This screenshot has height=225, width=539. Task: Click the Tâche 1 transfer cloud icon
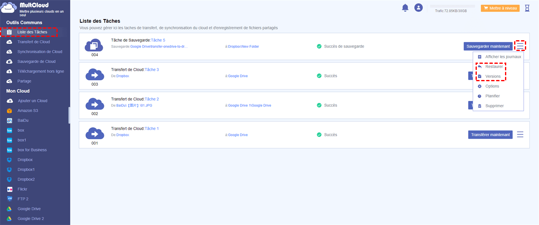(x=94, y=133)
